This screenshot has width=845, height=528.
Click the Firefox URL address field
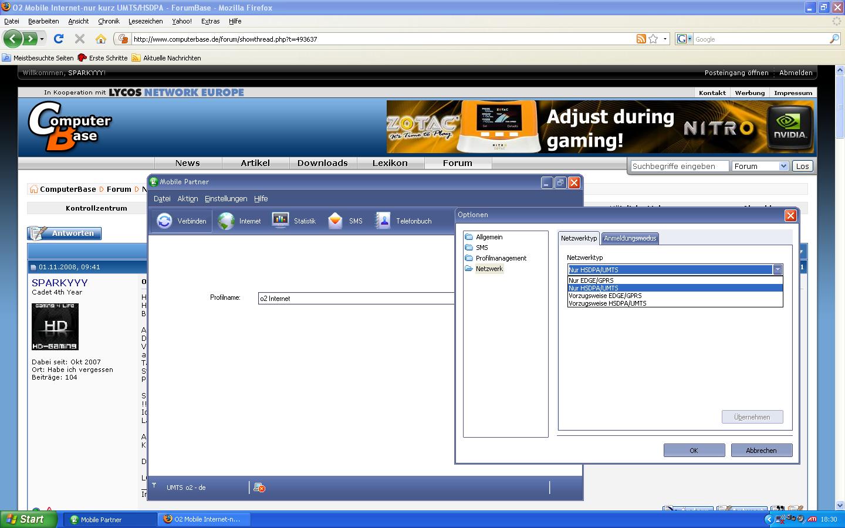pyautogui.click(x=384, y=39)
